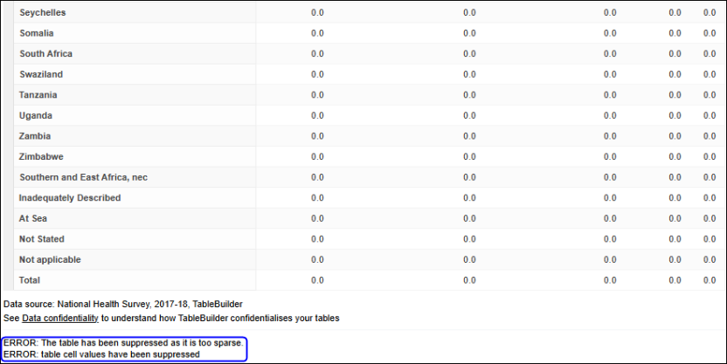Click the Total row label
The image size is (727, 364).
click(x=31, y=280)
